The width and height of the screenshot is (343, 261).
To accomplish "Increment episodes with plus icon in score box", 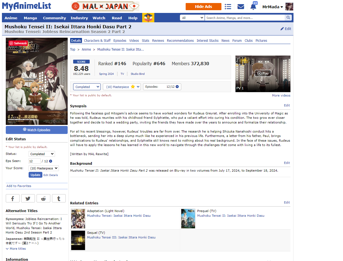I will click(x=177, y=87).
